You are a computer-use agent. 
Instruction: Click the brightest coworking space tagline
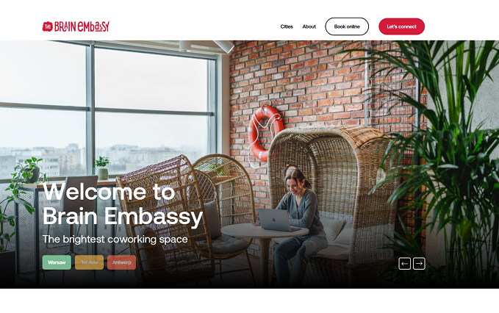point(115,239)
